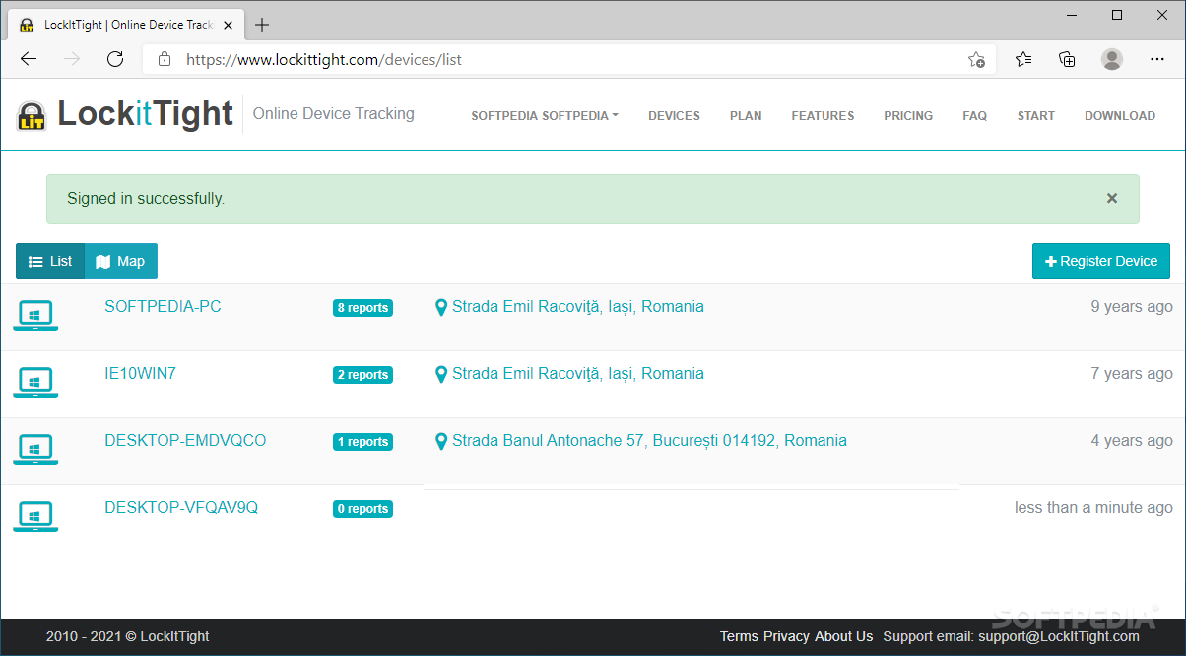
Task: Open the PLAN menu item
Action: 746,116
